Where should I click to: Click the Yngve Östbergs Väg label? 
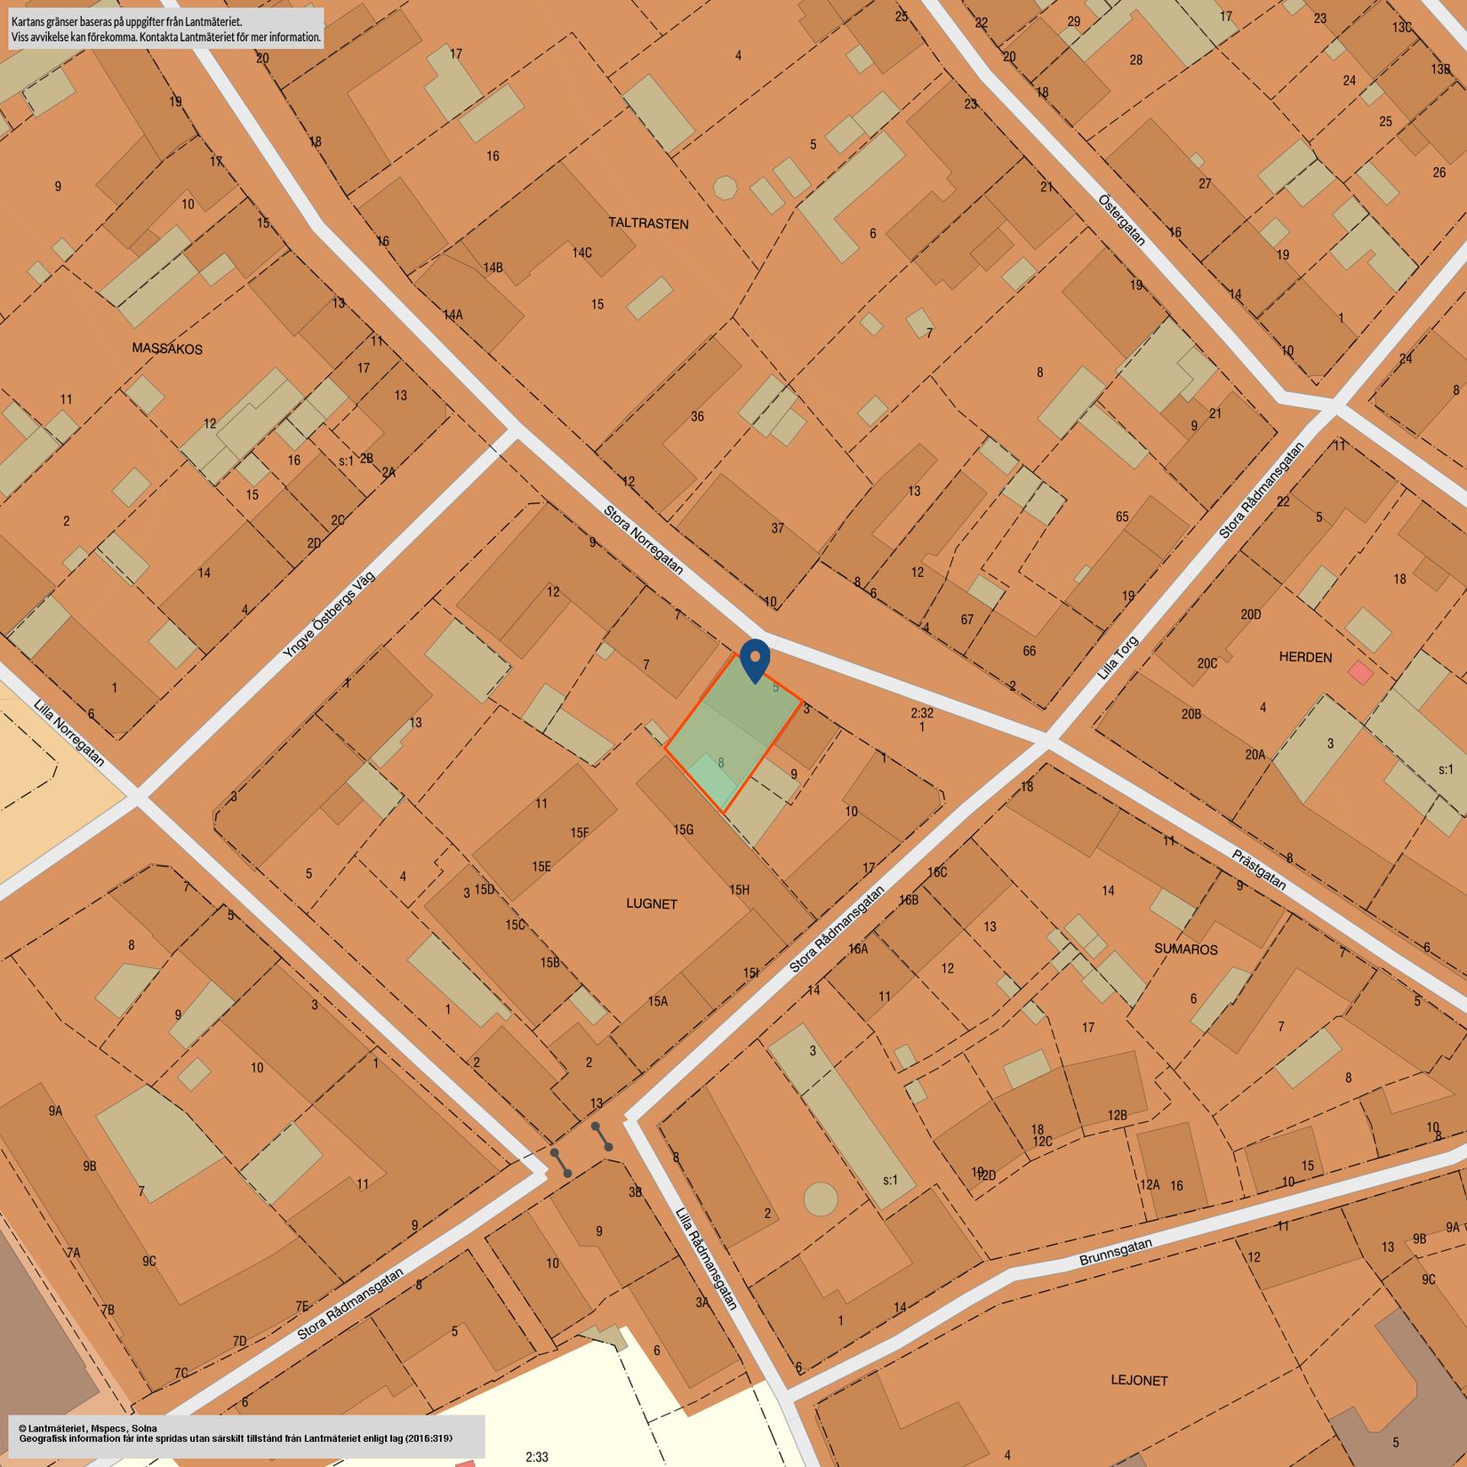329,615
